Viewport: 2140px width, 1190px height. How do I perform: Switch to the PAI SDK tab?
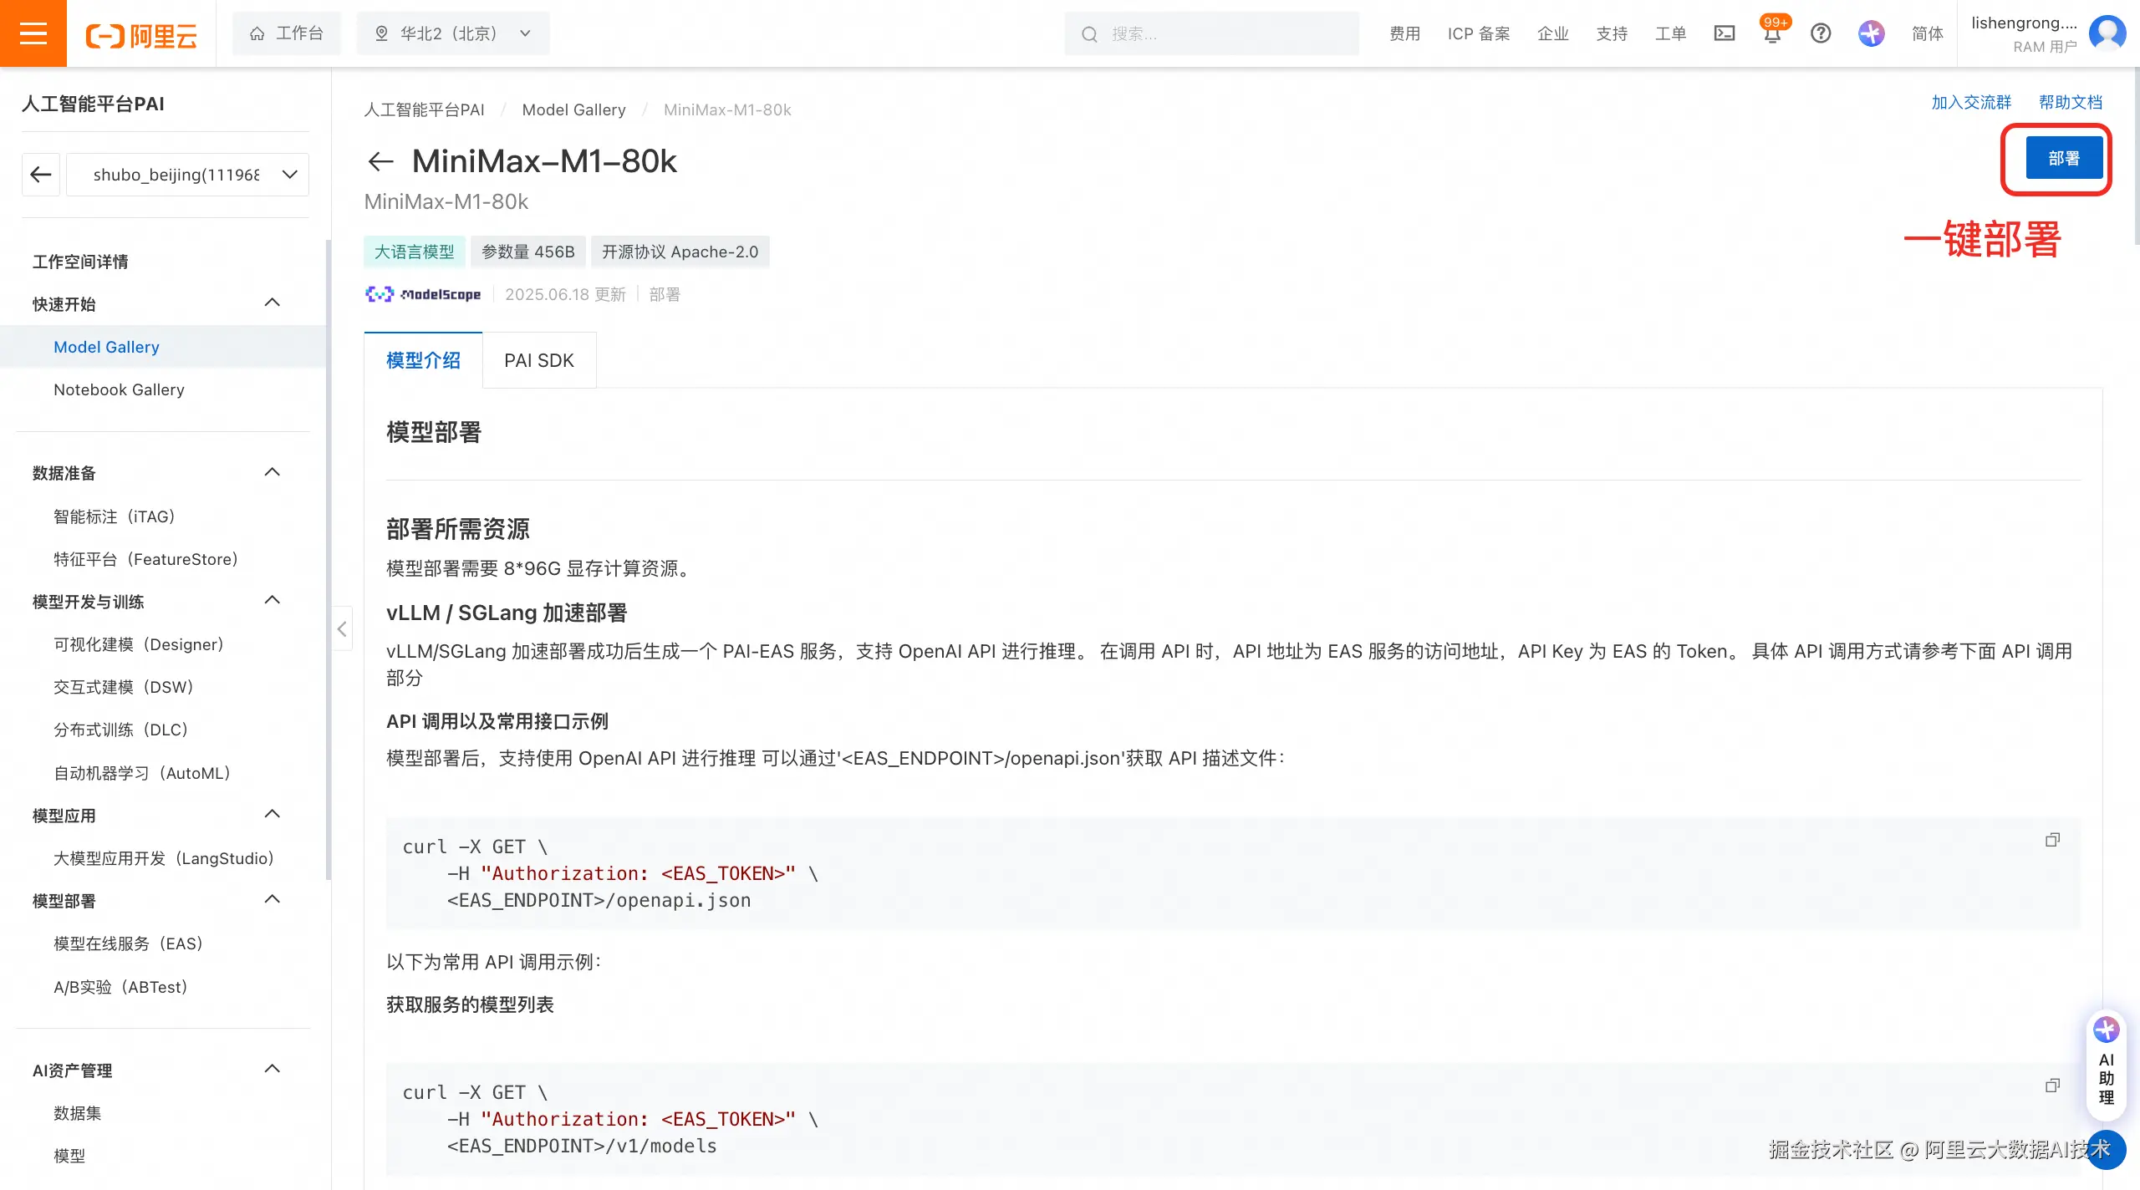coord(538,360)
